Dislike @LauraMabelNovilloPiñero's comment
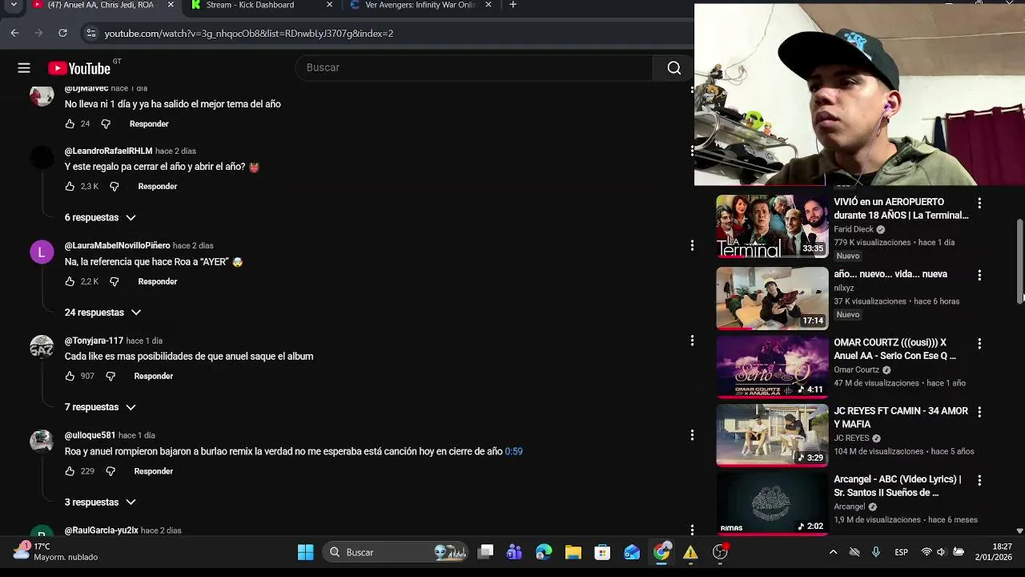 pos(114,282)
